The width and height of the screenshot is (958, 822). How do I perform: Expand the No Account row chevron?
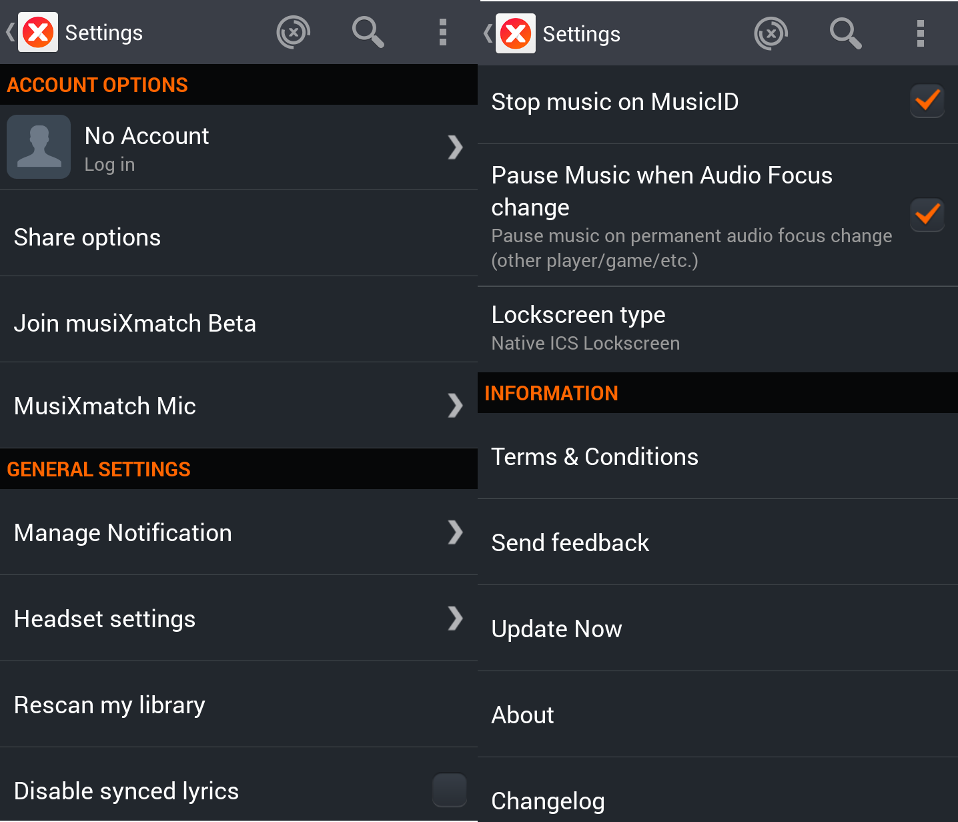pyautogui.click(x=455, y=147)
